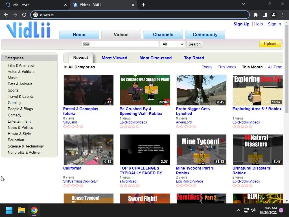The width and height of the screenshot is (289, 217).
Task: Click the browser address bar
Action: tap(140, 15)
